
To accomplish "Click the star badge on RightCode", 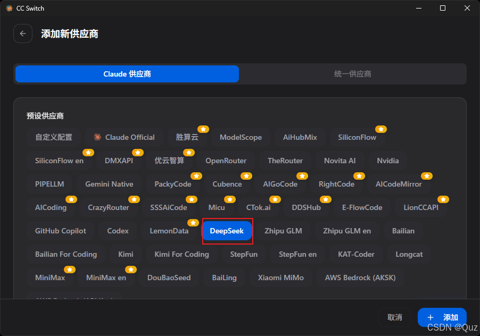I will [x=359, y=176].
